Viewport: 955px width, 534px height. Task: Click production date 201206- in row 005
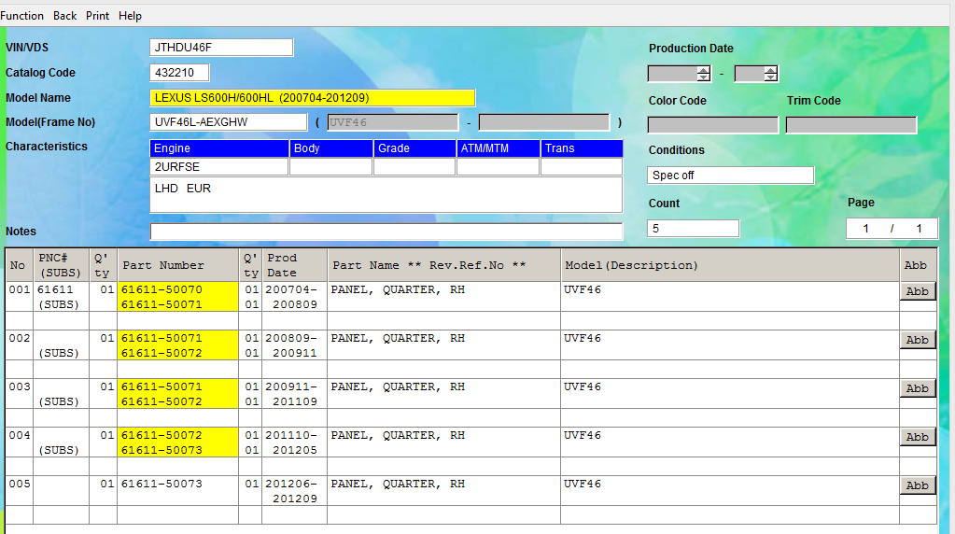291,485
